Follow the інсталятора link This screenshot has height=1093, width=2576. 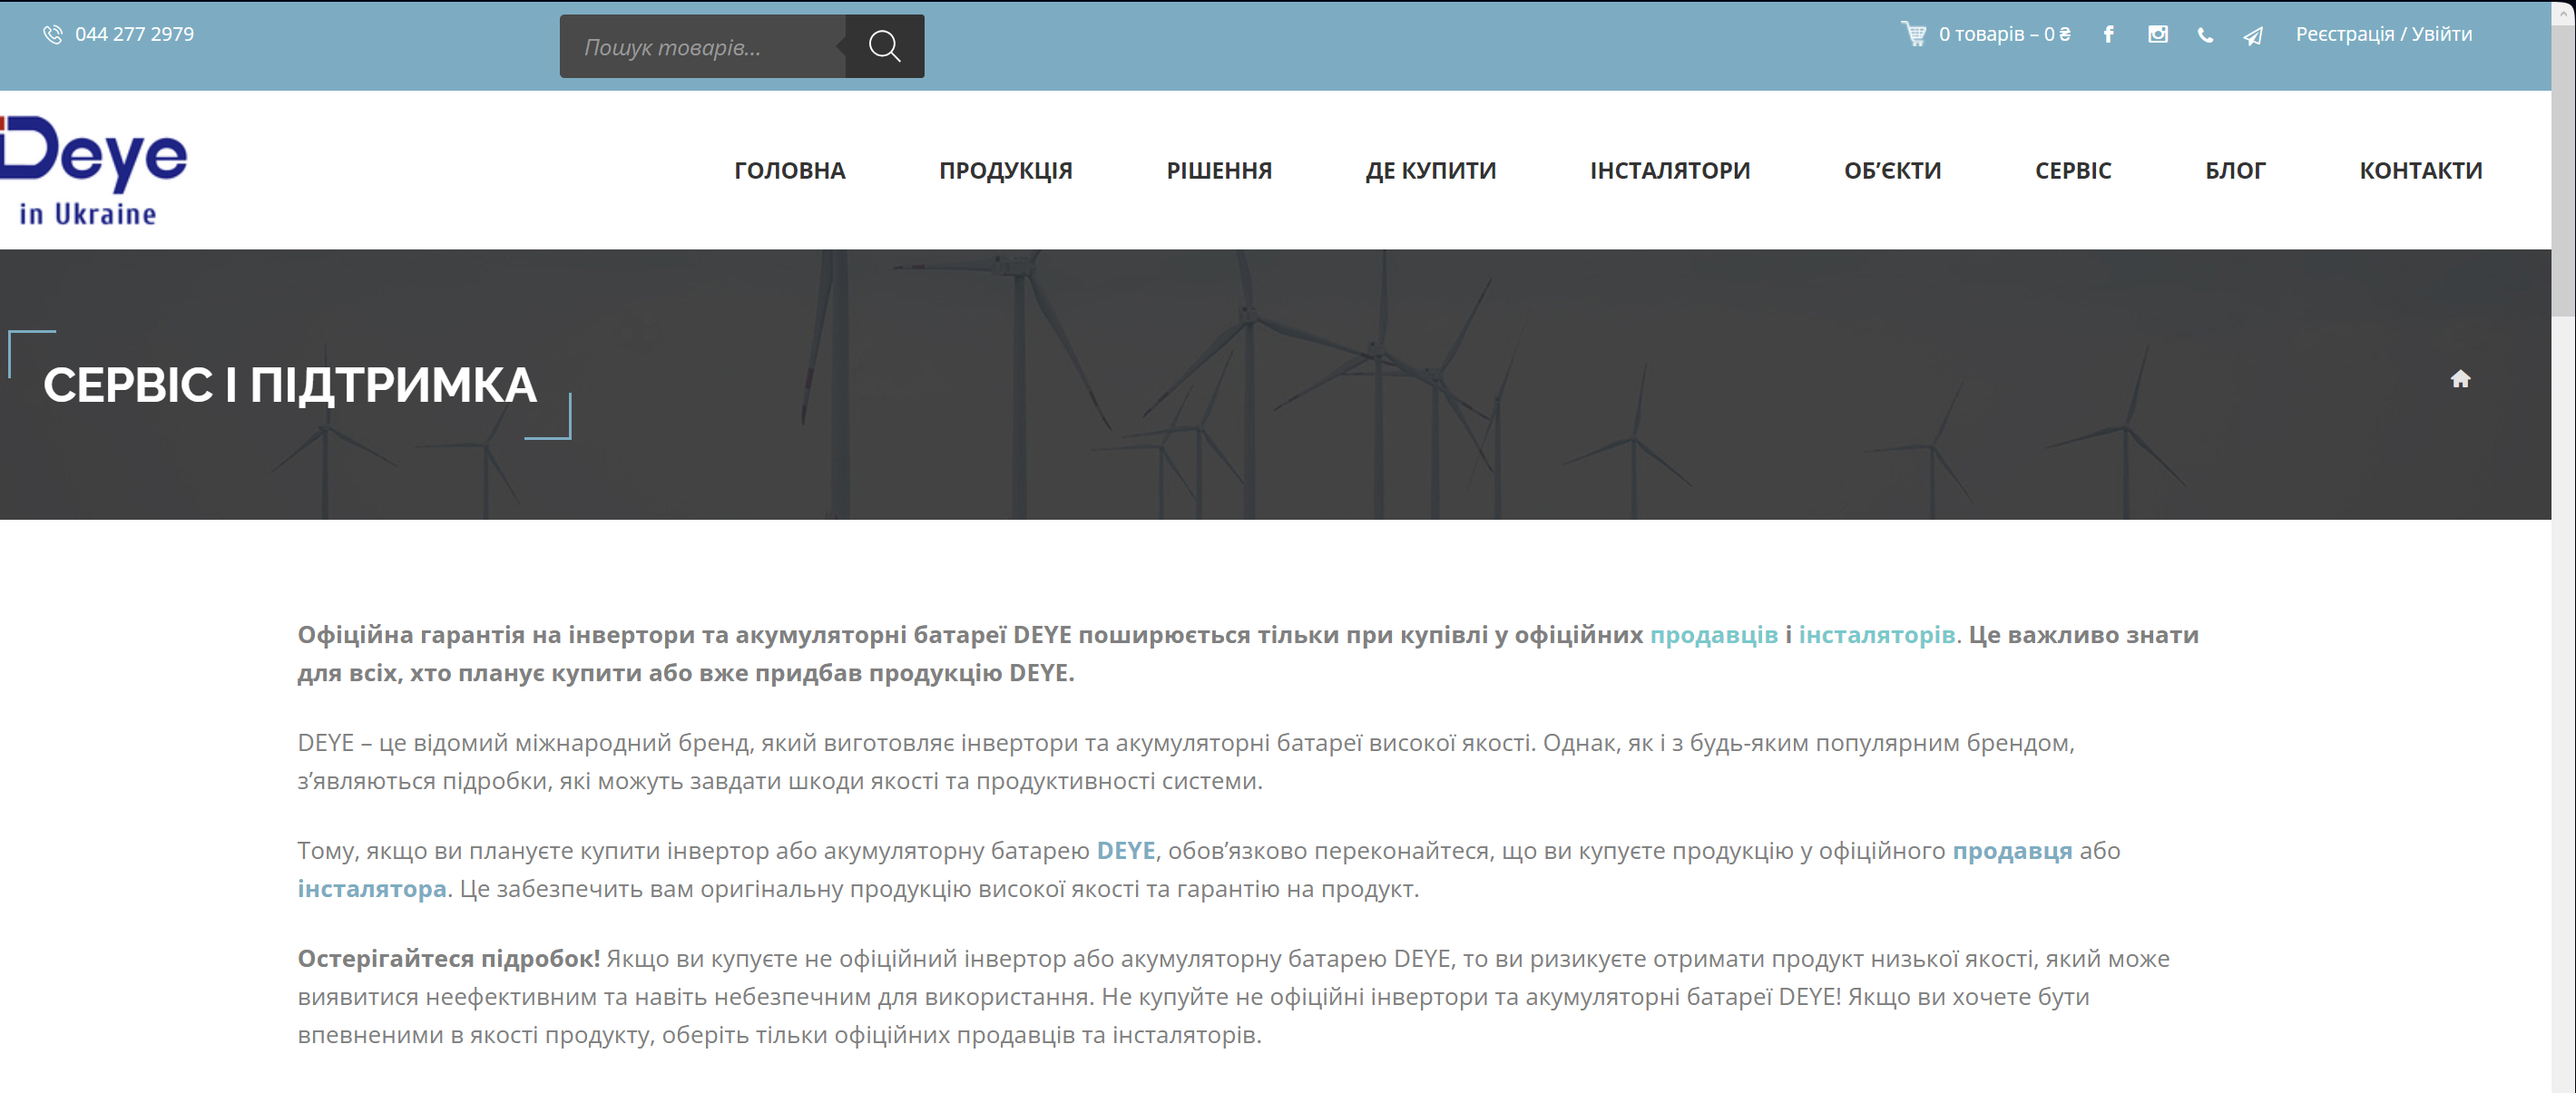(x=372, y=888)
